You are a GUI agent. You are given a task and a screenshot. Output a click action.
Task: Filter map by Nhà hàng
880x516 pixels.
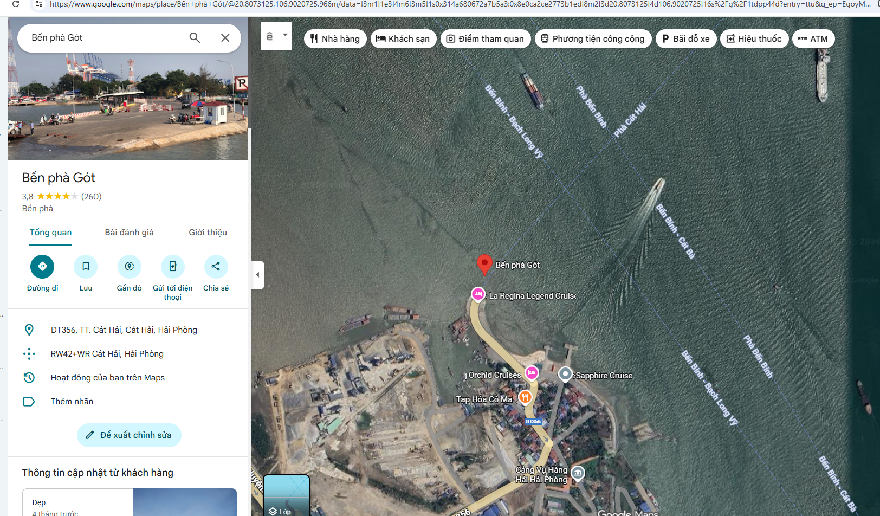(335, 39)
